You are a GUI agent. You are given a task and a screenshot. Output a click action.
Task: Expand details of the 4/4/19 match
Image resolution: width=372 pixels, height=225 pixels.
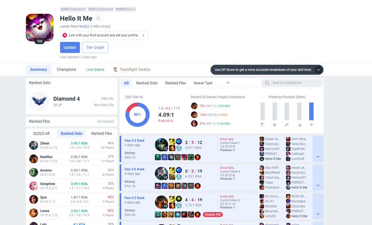318,206
